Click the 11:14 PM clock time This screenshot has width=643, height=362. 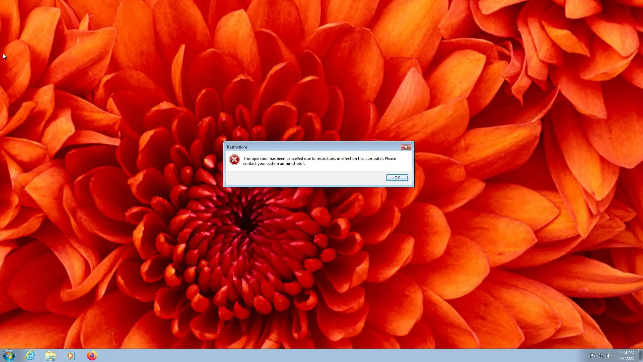pos(626,353)
